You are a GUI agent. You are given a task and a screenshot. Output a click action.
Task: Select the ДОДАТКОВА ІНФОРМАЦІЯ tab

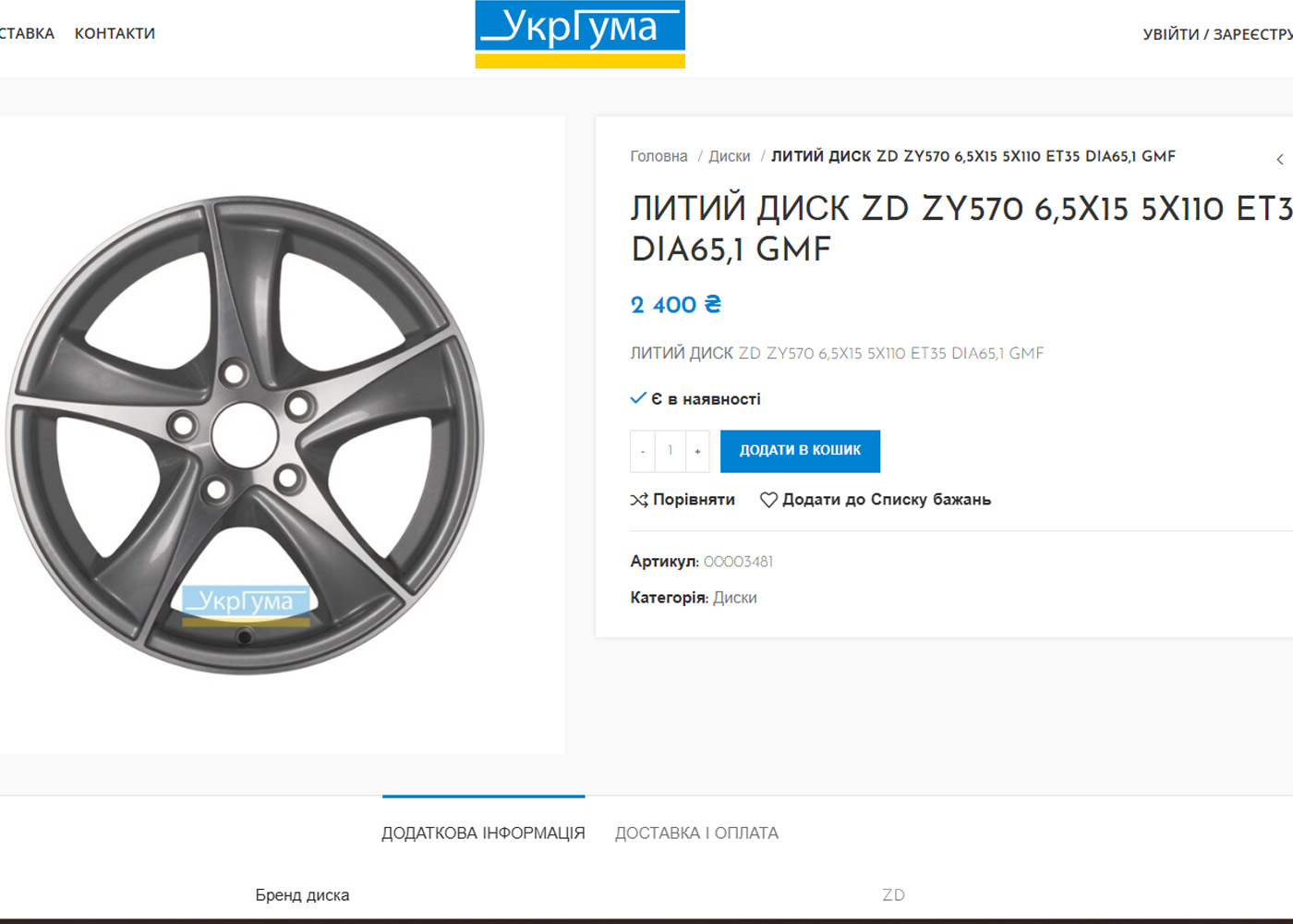[483, 833]
